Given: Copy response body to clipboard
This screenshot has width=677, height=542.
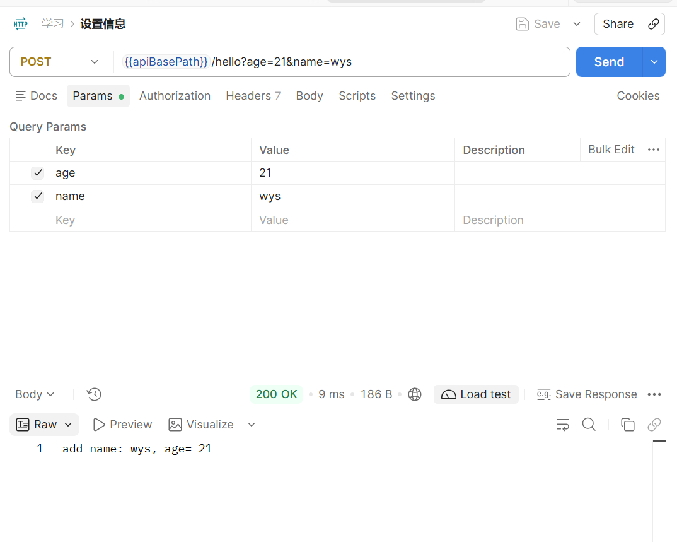Looking at the screenshot, I should (627, 425).
